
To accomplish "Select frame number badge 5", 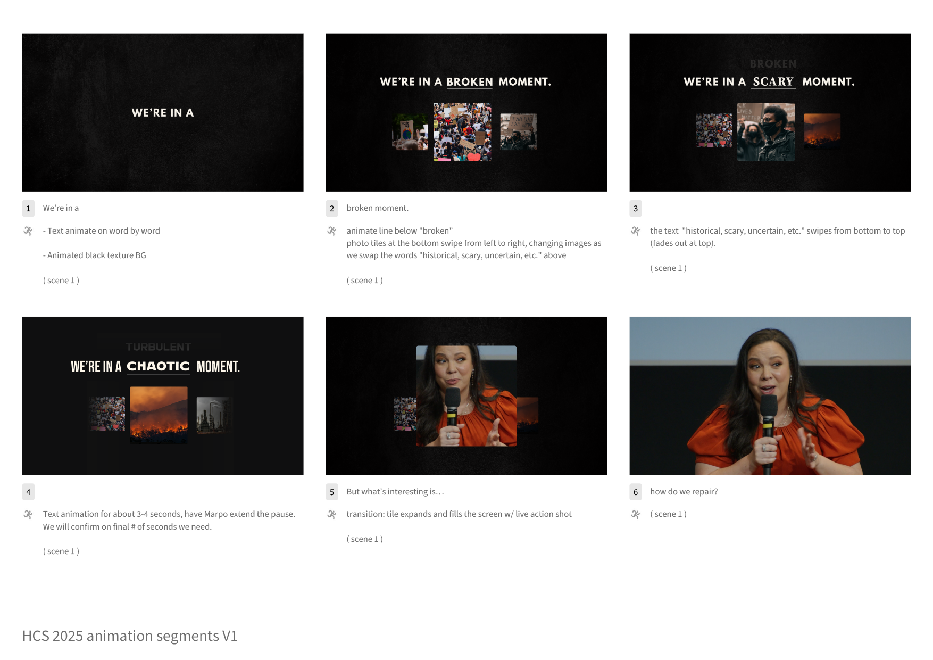I will (332, 492).
